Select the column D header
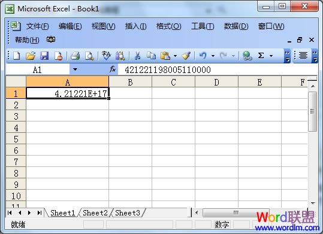Image resolution: width=323 pixels, height=234 pixels. [216, 82]
